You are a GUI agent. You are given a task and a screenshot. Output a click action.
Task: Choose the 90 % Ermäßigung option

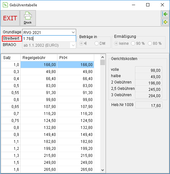coord(133,43)
